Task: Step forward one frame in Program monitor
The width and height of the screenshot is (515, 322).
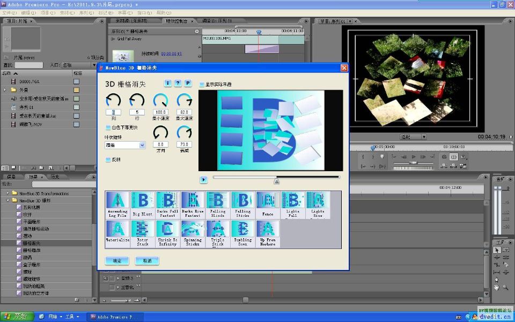Action: 423,157
